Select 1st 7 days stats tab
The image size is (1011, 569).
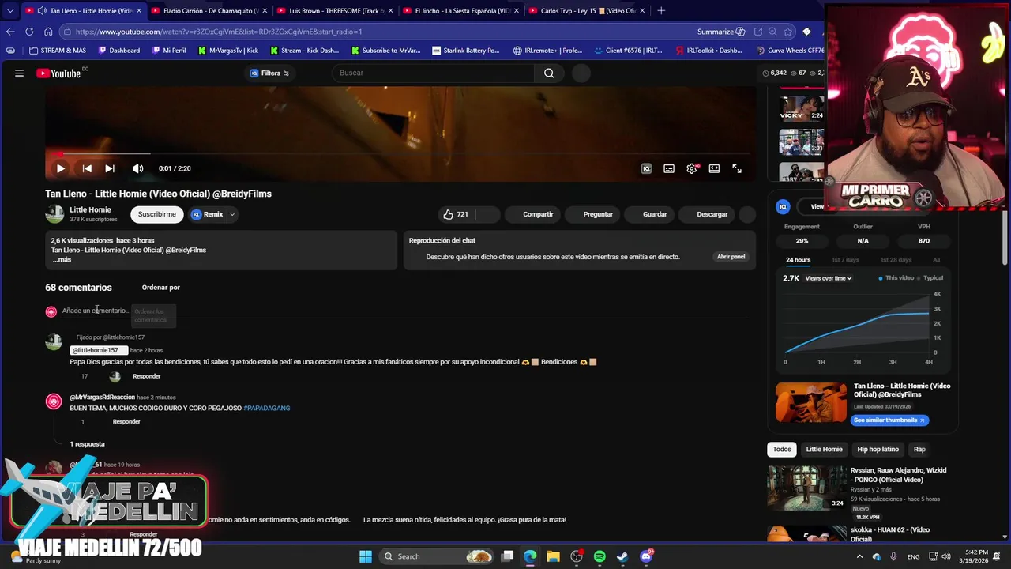(x=845, y=260)
